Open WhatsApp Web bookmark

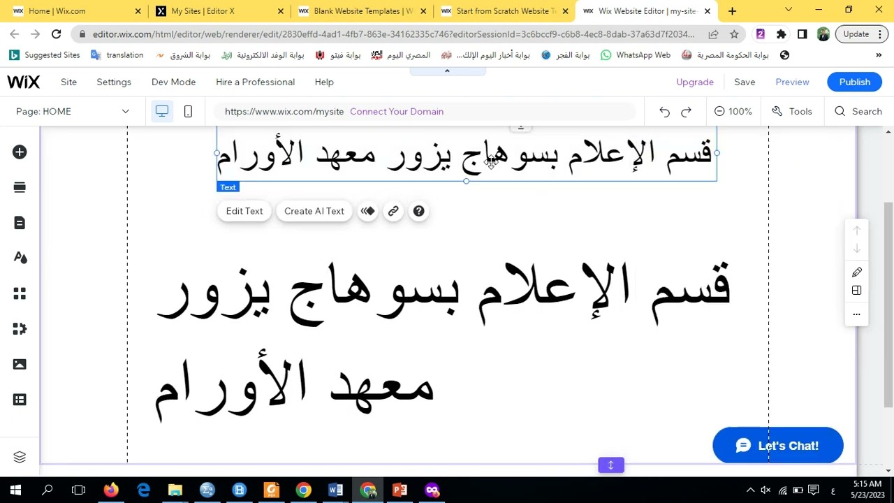click(636, 55)
